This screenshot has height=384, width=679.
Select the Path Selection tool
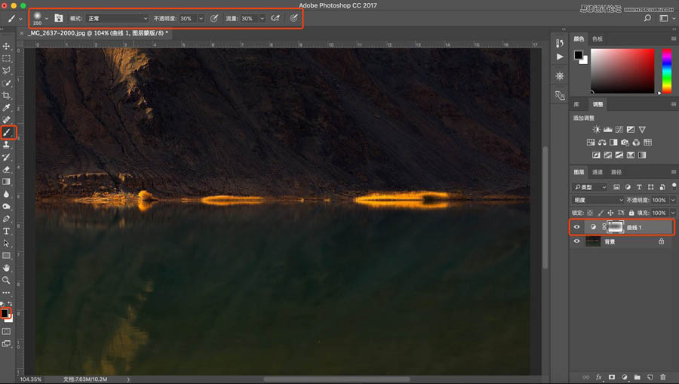[7, 244]
